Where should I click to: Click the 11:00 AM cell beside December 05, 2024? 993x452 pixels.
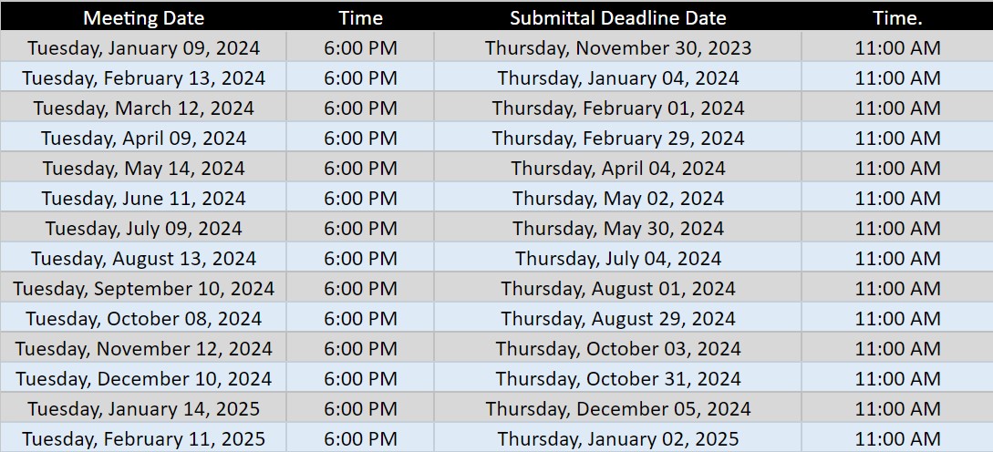pos(897,409)
